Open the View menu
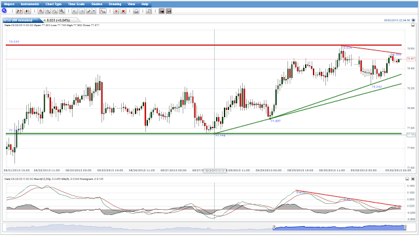 (x=131, y=4)
